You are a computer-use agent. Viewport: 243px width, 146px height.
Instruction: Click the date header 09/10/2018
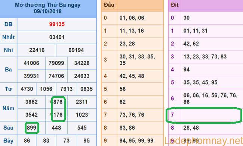(48, 11)
